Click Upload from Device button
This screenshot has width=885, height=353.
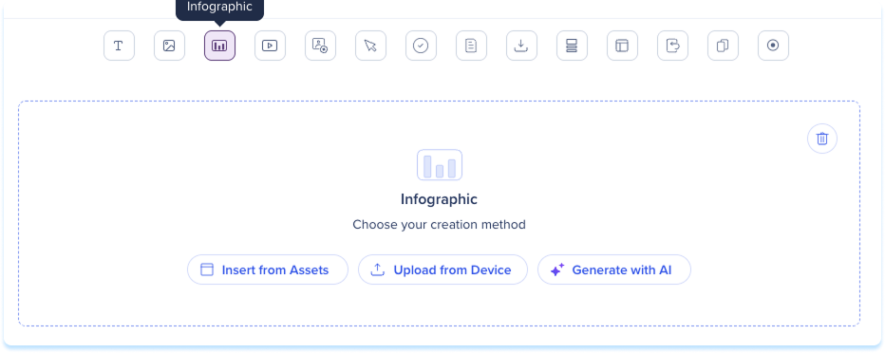(442, 269)
